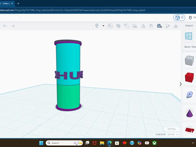Viewport: 196px width, 147px height.
Task: Open the Sim Lab icon in the top bar
Action: point(190,18)
